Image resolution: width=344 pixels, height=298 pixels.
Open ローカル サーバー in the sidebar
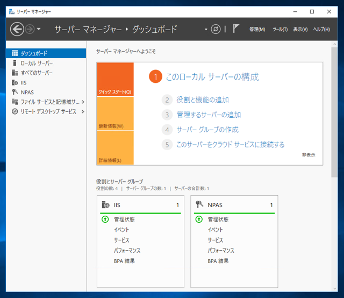pos(37,63)
